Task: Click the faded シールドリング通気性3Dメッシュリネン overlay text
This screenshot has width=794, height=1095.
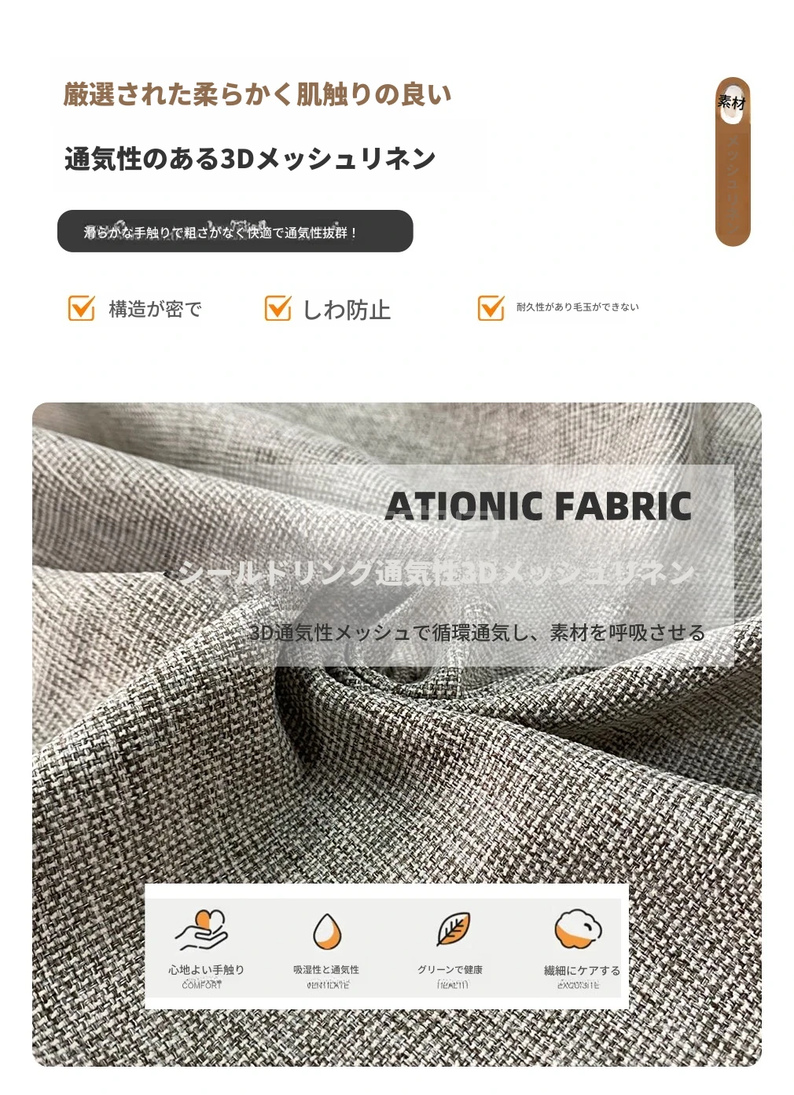Action: click(x=436, y=573)
